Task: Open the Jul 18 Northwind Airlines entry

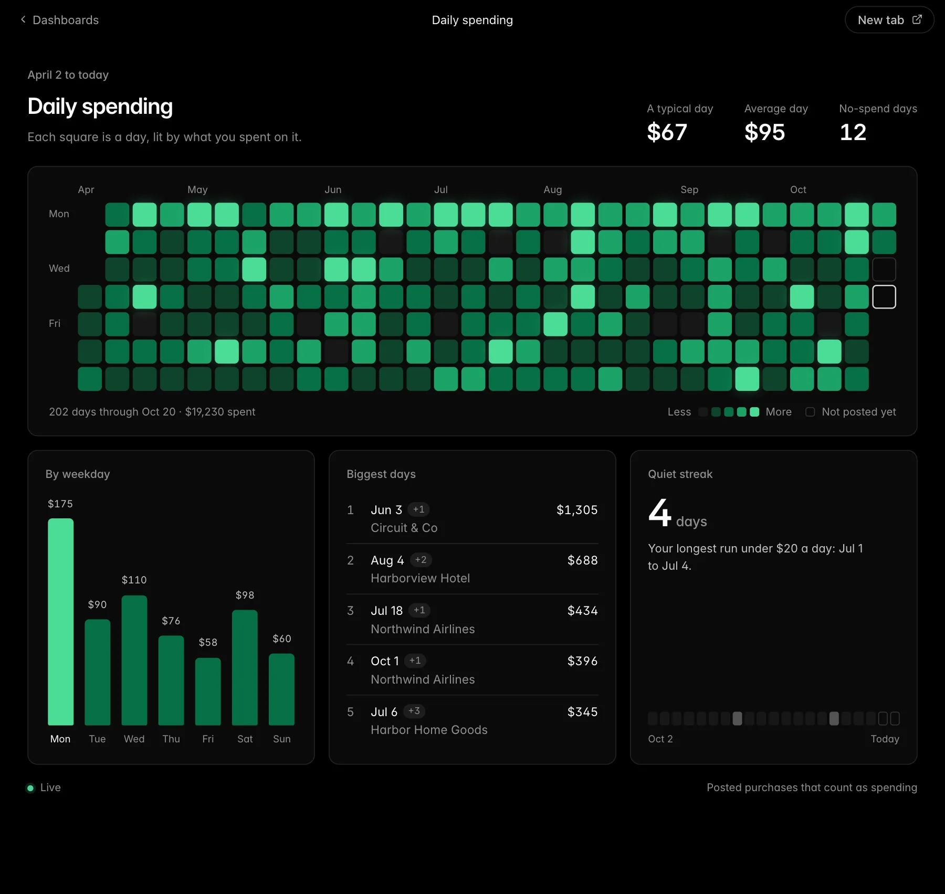Action: click(472, 619)
